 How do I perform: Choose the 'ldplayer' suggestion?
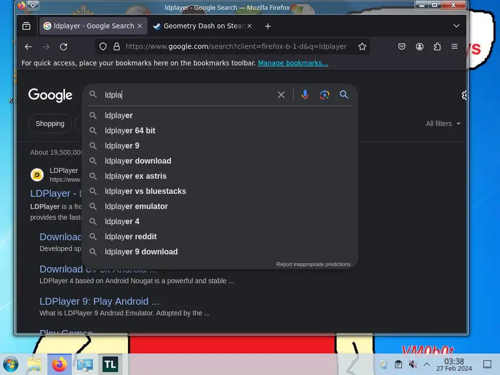[220, 115]
